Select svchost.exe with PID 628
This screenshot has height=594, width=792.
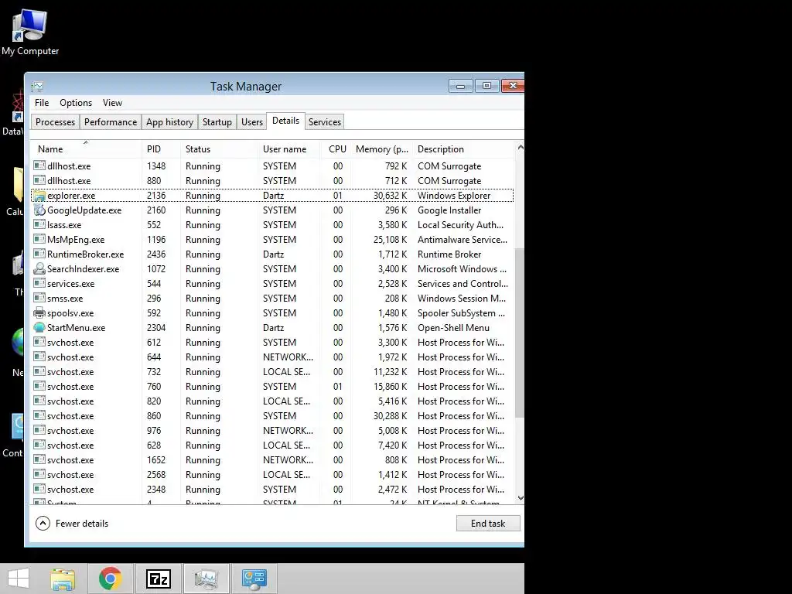(273, 445)
